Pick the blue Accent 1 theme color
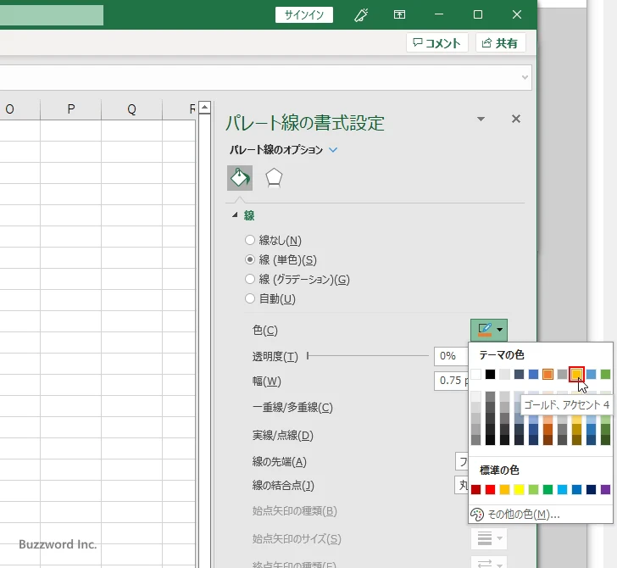Viewport: 617px width, 568px height. (x=533, y=374)
